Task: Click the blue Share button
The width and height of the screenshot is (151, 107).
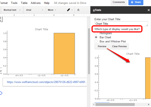Action: coord(136,2)
